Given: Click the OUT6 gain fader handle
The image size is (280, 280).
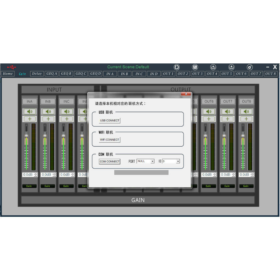Looking at the screenshot, I should coord(206,135).
